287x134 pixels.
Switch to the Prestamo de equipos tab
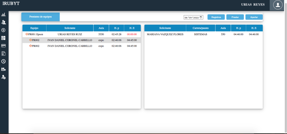pos(41,17)
